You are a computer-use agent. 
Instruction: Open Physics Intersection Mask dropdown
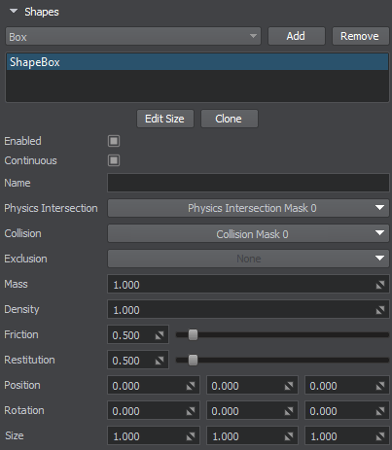pyautogui.click(x=248, y=208)
